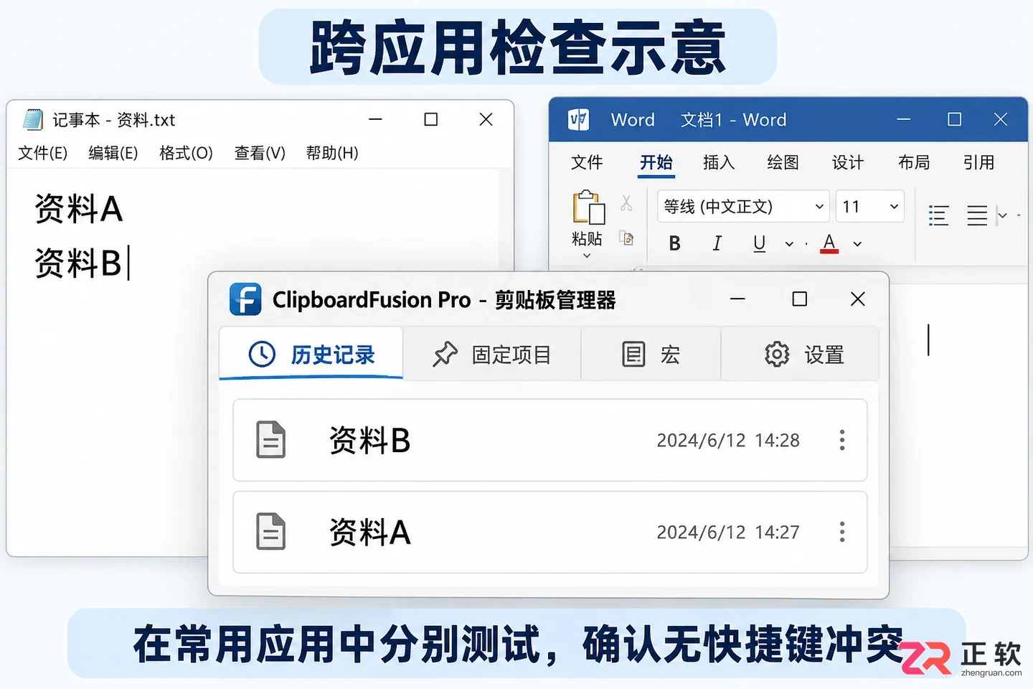The width and height of the screenshot is (1033, 689).
Task: Open Notepad 帮助(H) menu
Action: click(332, 153)
